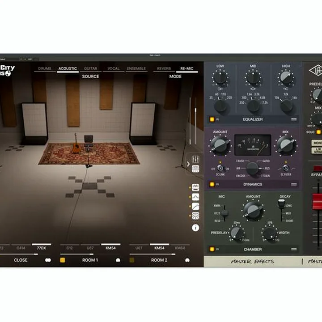Switch to RE-MIC mode
This screenshot has height=322, width=322.
coord(187,68)
